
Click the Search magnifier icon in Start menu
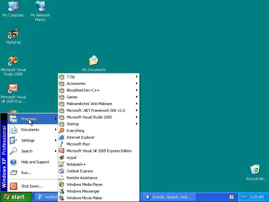pyautogui.click(x=13, y=151)
